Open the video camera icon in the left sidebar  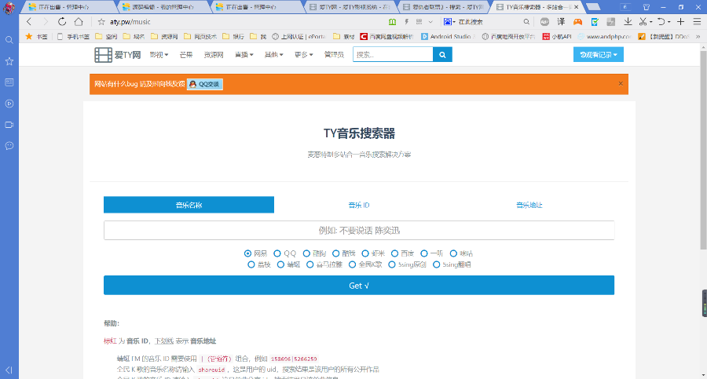click(9, 125)
